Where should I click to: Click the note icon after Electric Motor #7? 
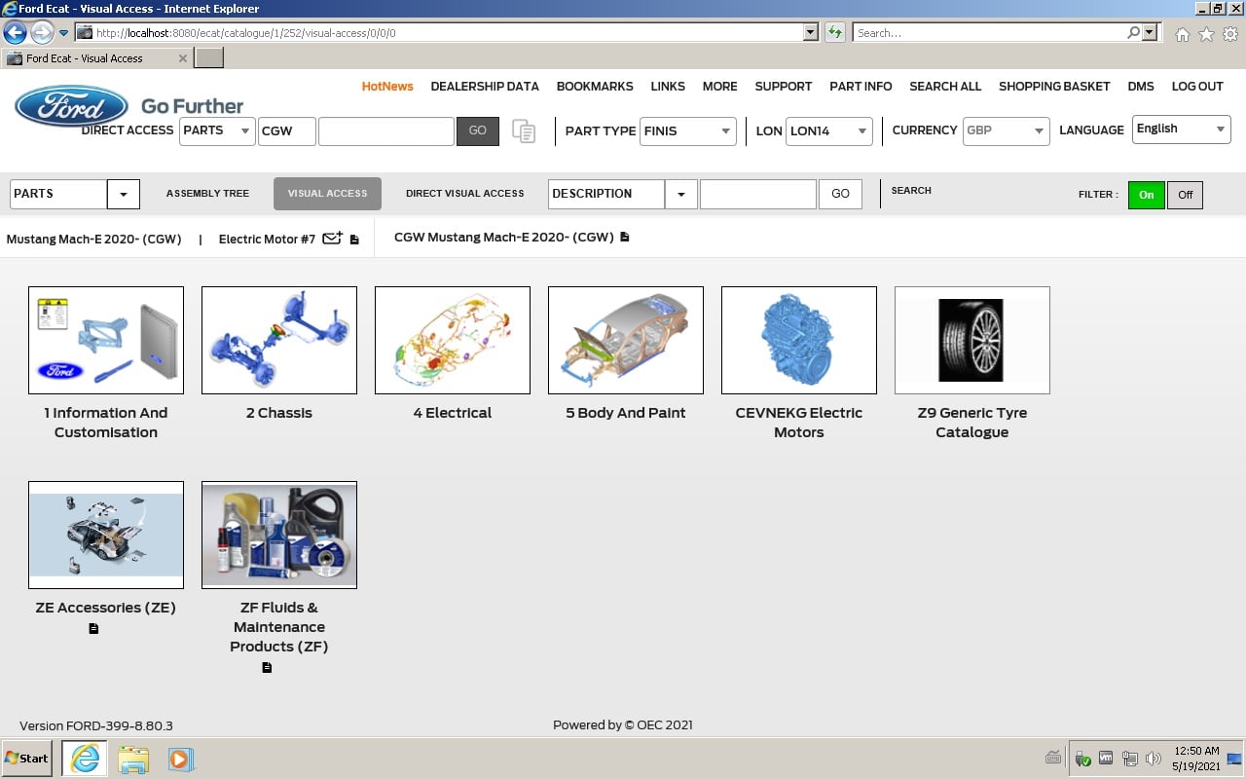click(354, 240)
